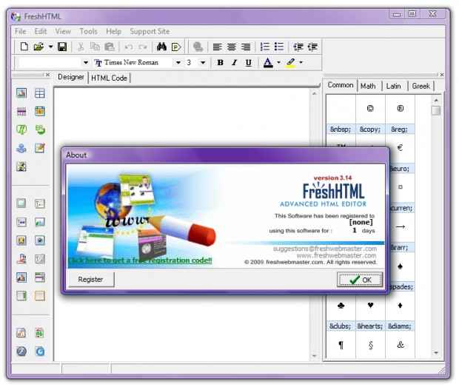Open the Tools menu
459x387 pixels.
coord(88,31)
